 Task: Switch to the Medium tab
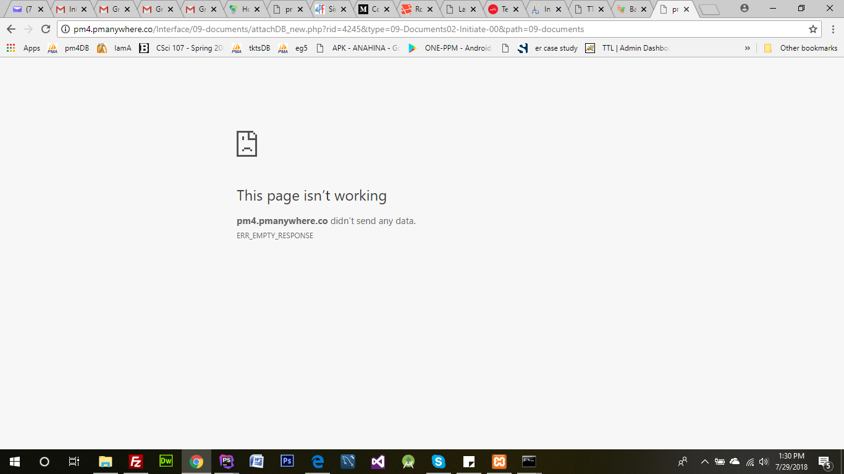369,9
